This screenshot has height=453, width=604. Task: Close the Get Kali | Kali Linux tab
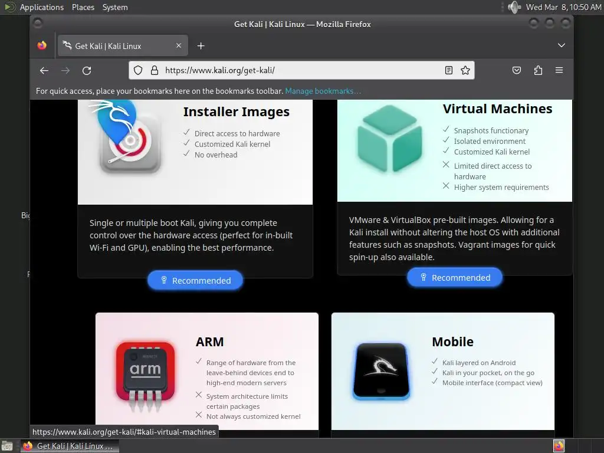(179, 45)
